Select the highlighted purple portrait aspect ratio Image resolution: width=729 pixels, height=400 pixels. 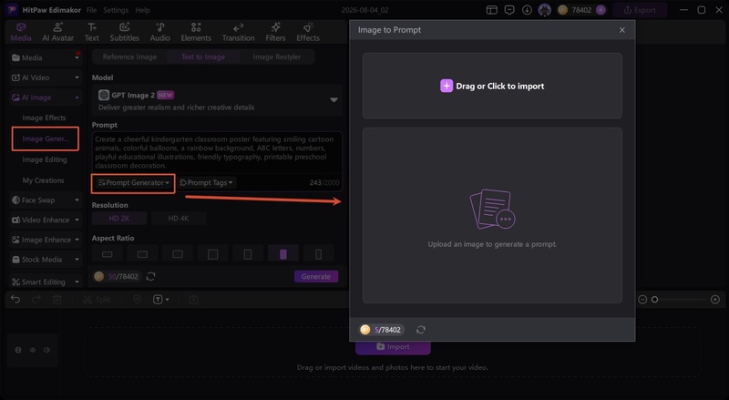(x=283, y=254)
